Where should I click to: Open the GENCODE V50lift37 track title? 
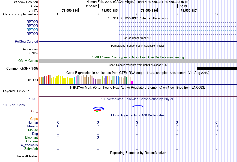[x=137, y=18]
